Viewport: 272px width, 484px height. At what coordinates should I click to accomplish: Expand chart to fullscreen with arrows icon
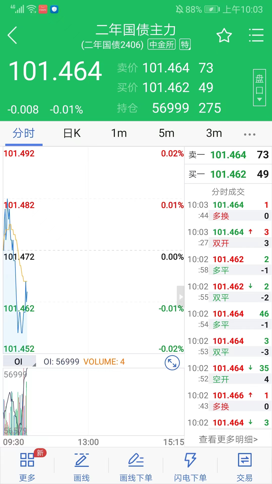point(172,363)
